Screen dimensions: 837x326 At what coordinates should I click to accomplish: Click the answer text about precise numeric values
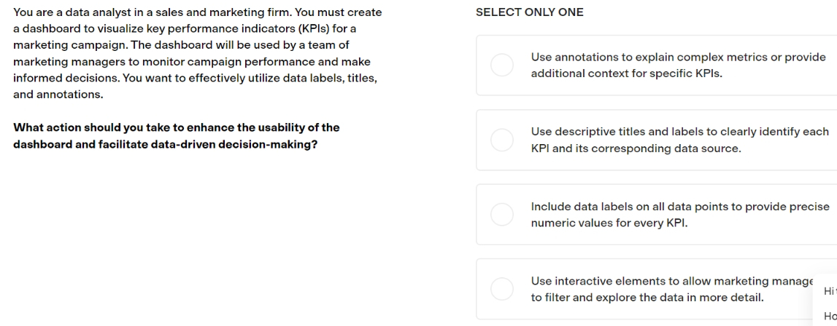point(680,214)
